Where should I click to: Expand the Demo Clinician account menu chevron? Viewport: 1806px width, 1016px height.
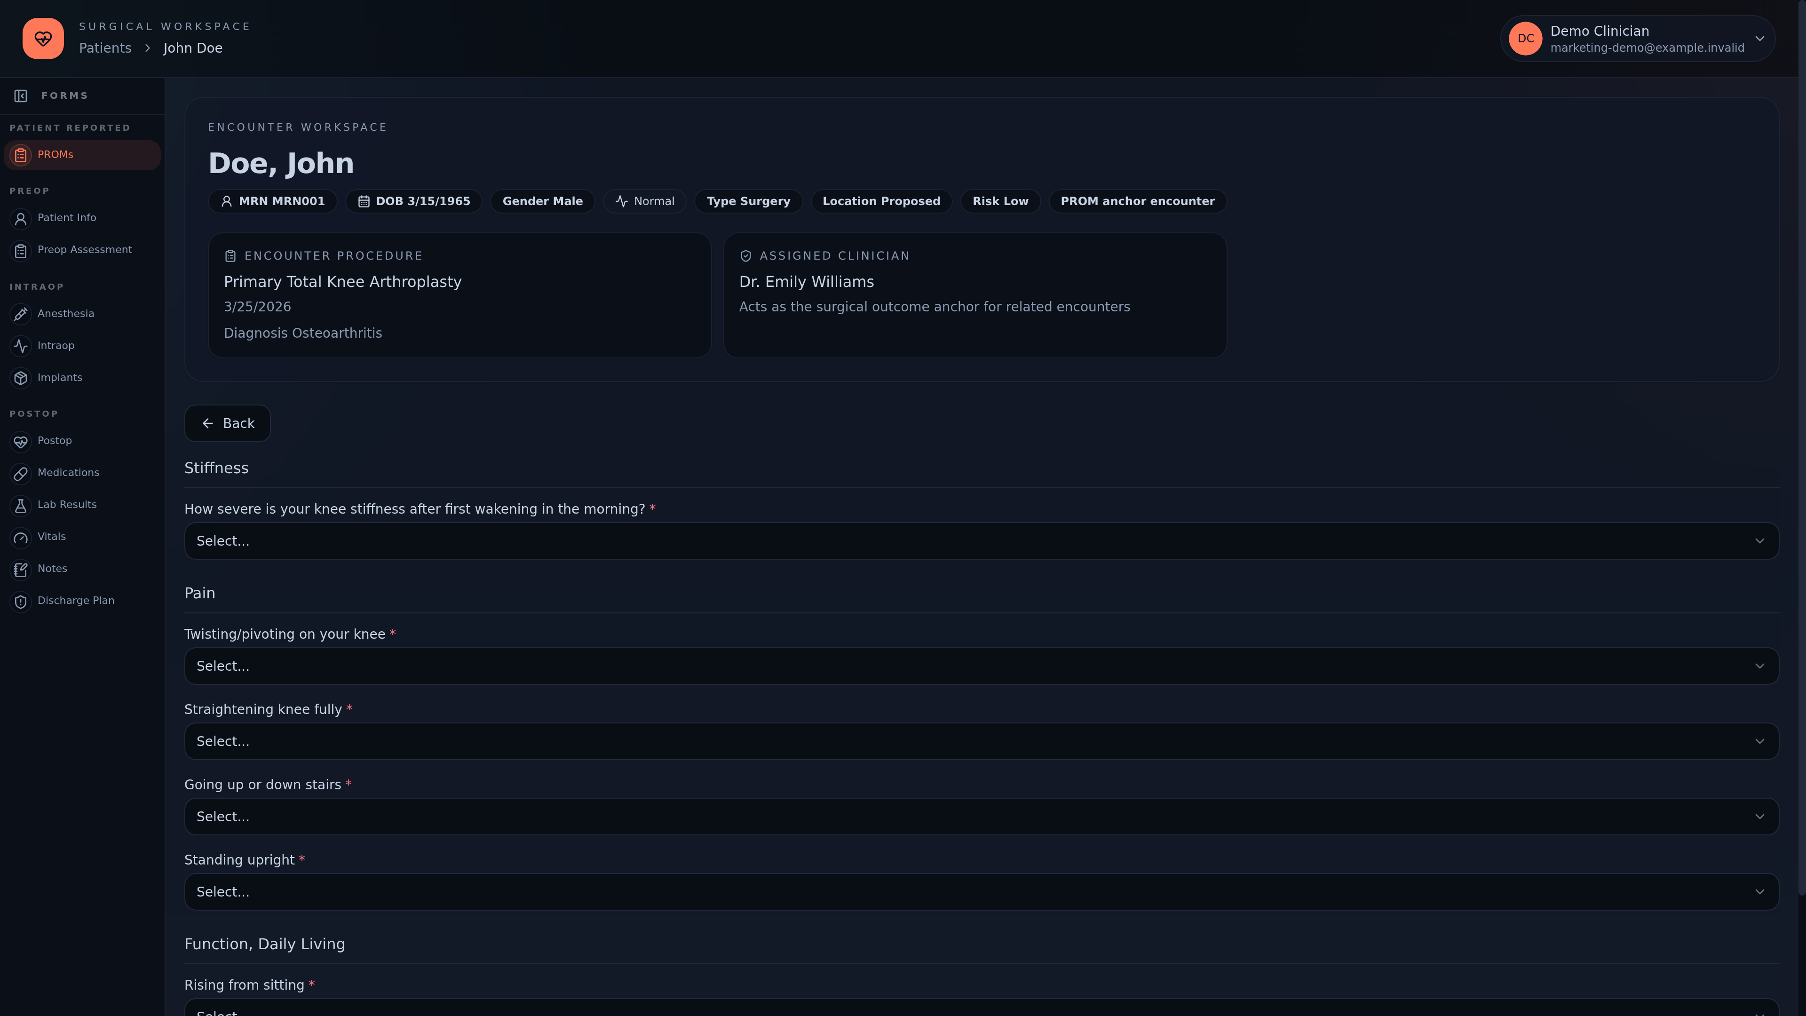pyautogui.click(x=1760, y=39)
